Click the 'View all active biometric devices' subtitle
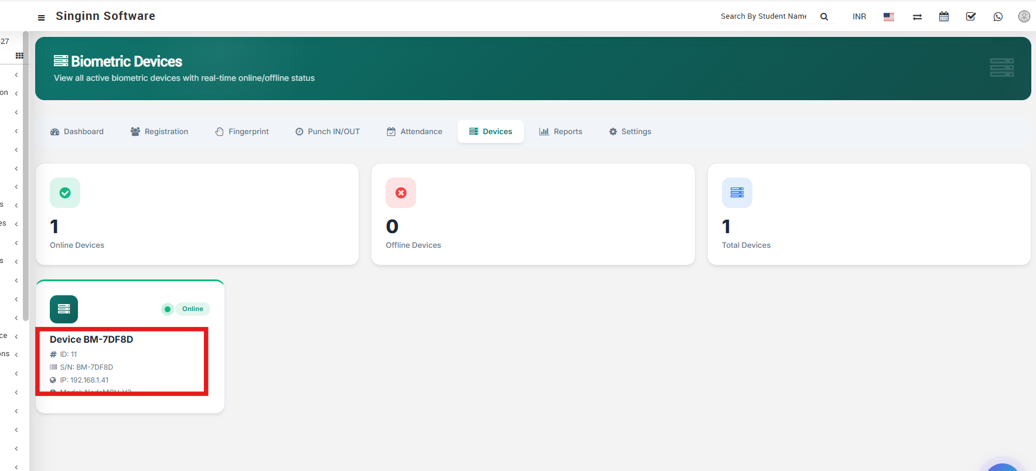The image size is (1036, 471). 184,78
